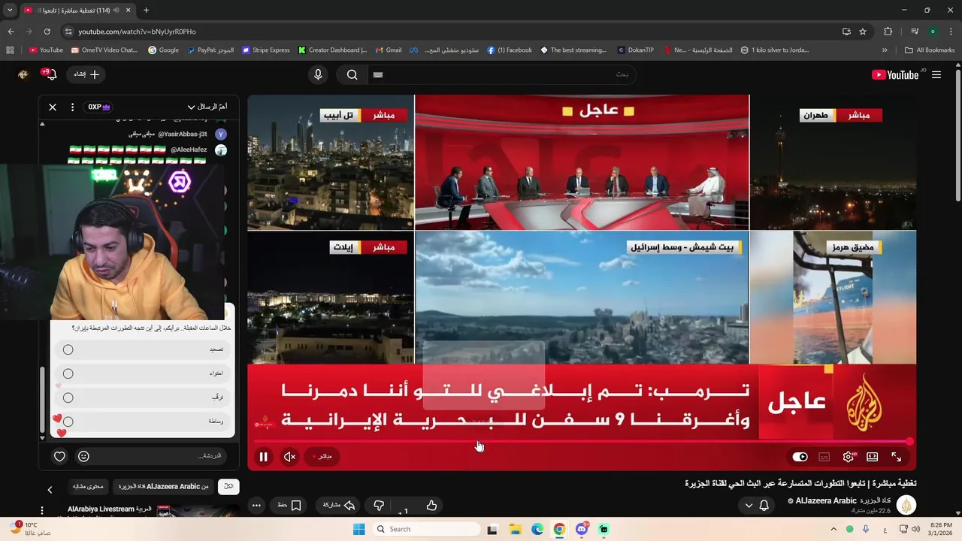
Task: Run the search with the magnifier icon
Action: tap(352, 74)
